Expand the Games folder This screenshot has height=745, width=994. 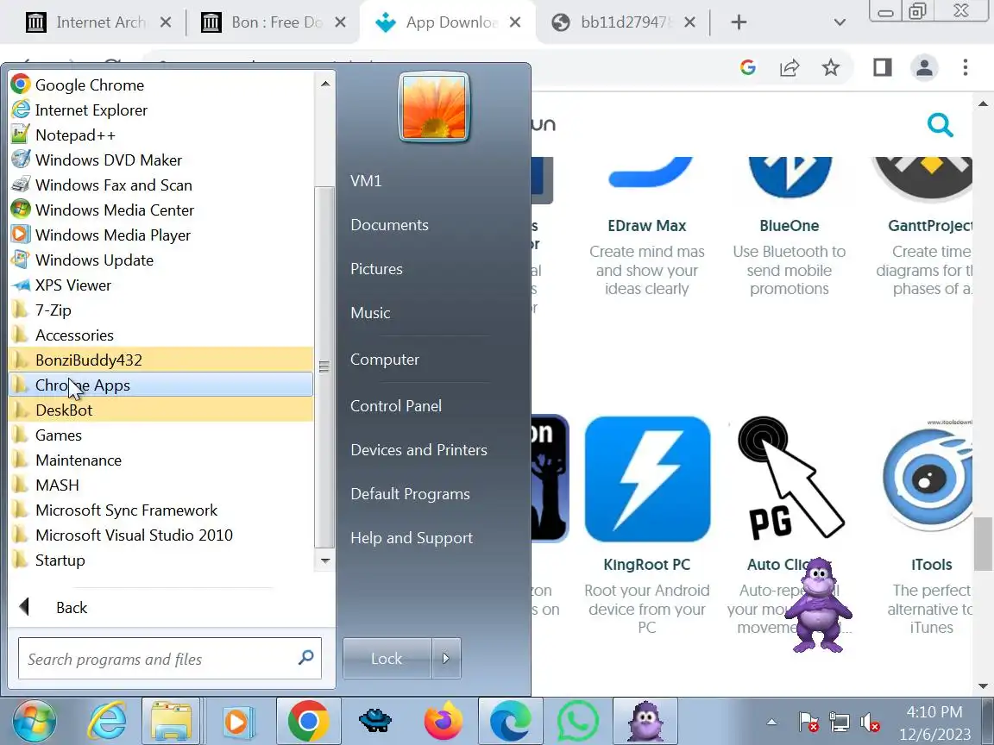161,435
